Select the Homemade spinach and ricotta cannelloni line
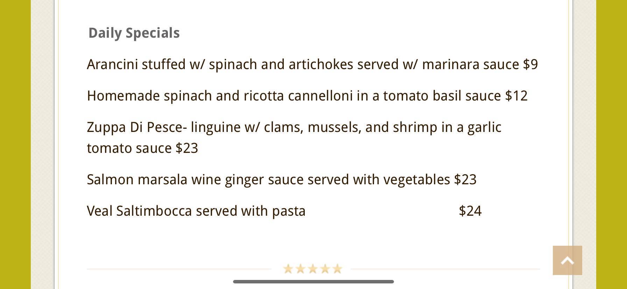The height and width of the screenshot is (289, 627). pos(307,96)
